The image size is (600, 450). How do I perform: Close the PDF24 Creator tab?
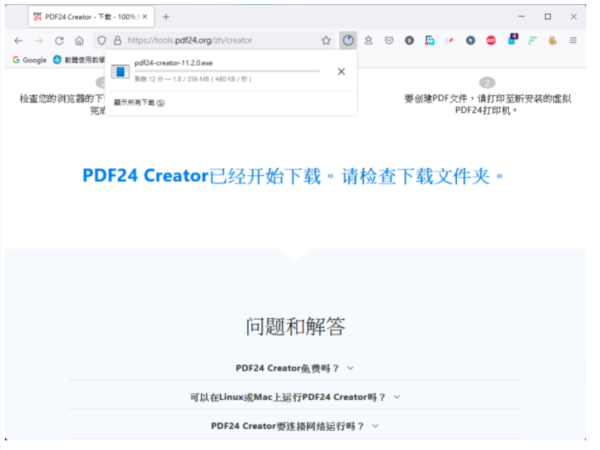click(145, 17)
